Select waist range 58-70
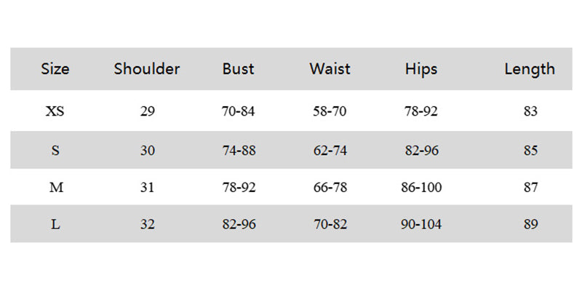 (330, 112)
